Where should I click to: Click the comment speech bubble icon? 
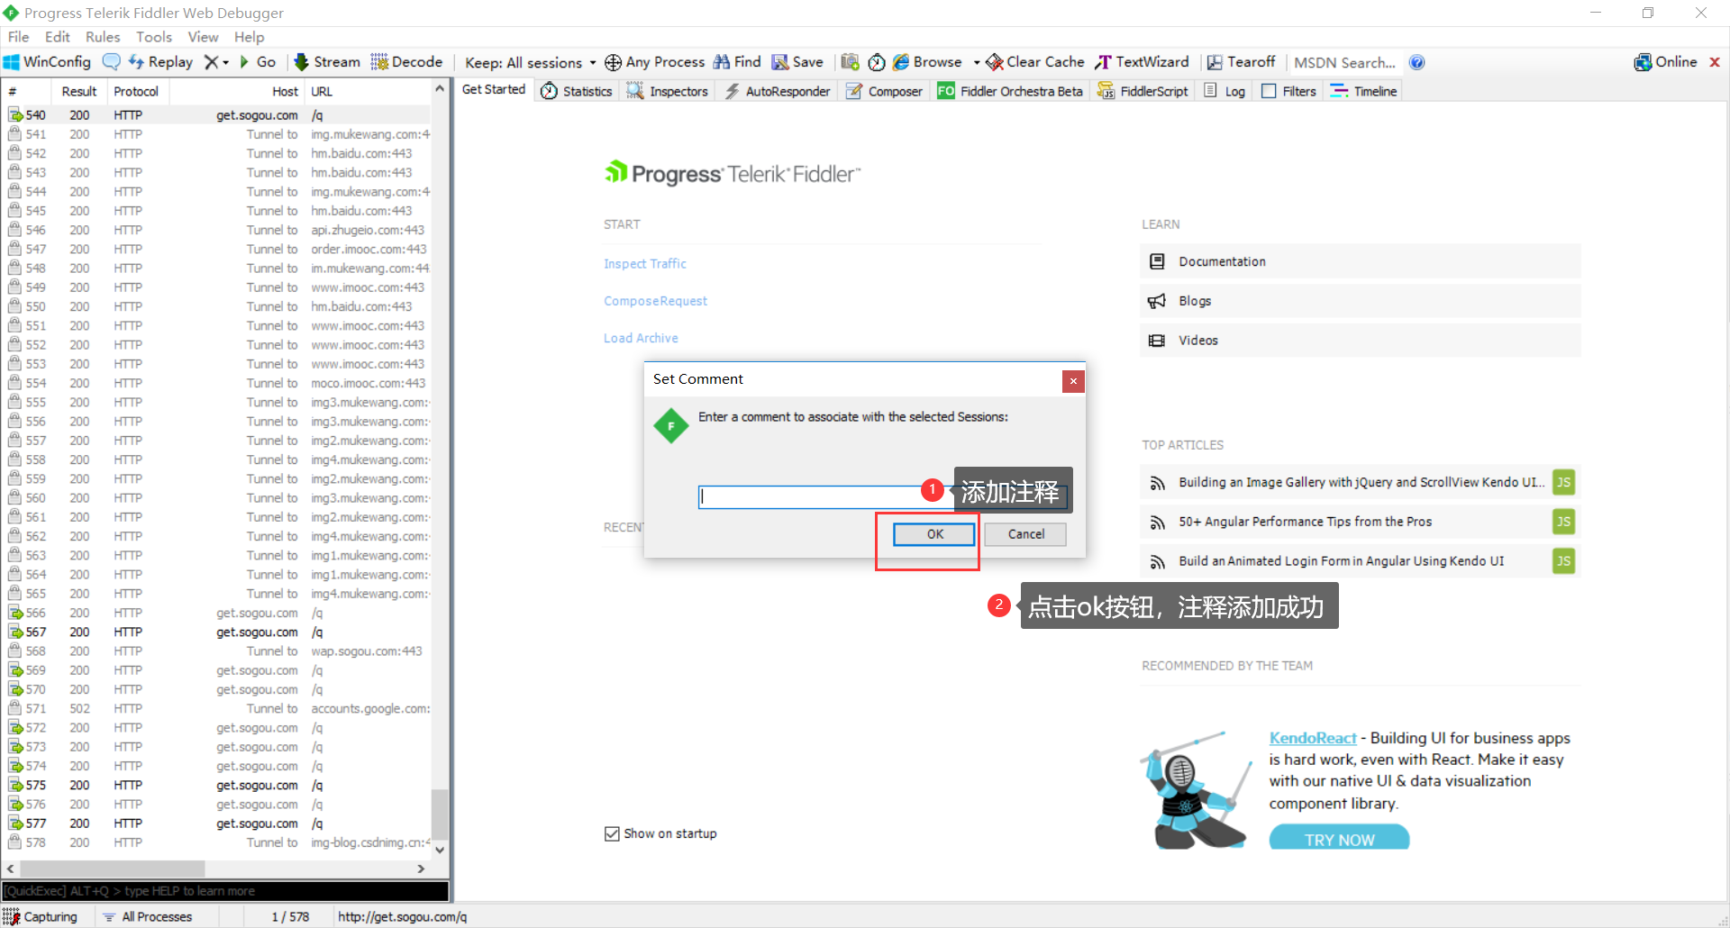[112, 62]
